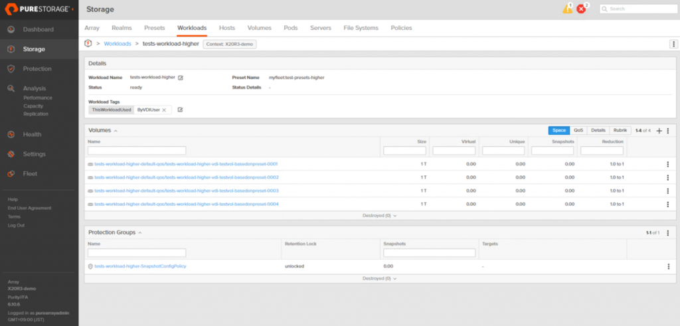Open options for volume basedonpreset-0004
The width and height of the screenshot is (680, 326).
pos(668,204)
